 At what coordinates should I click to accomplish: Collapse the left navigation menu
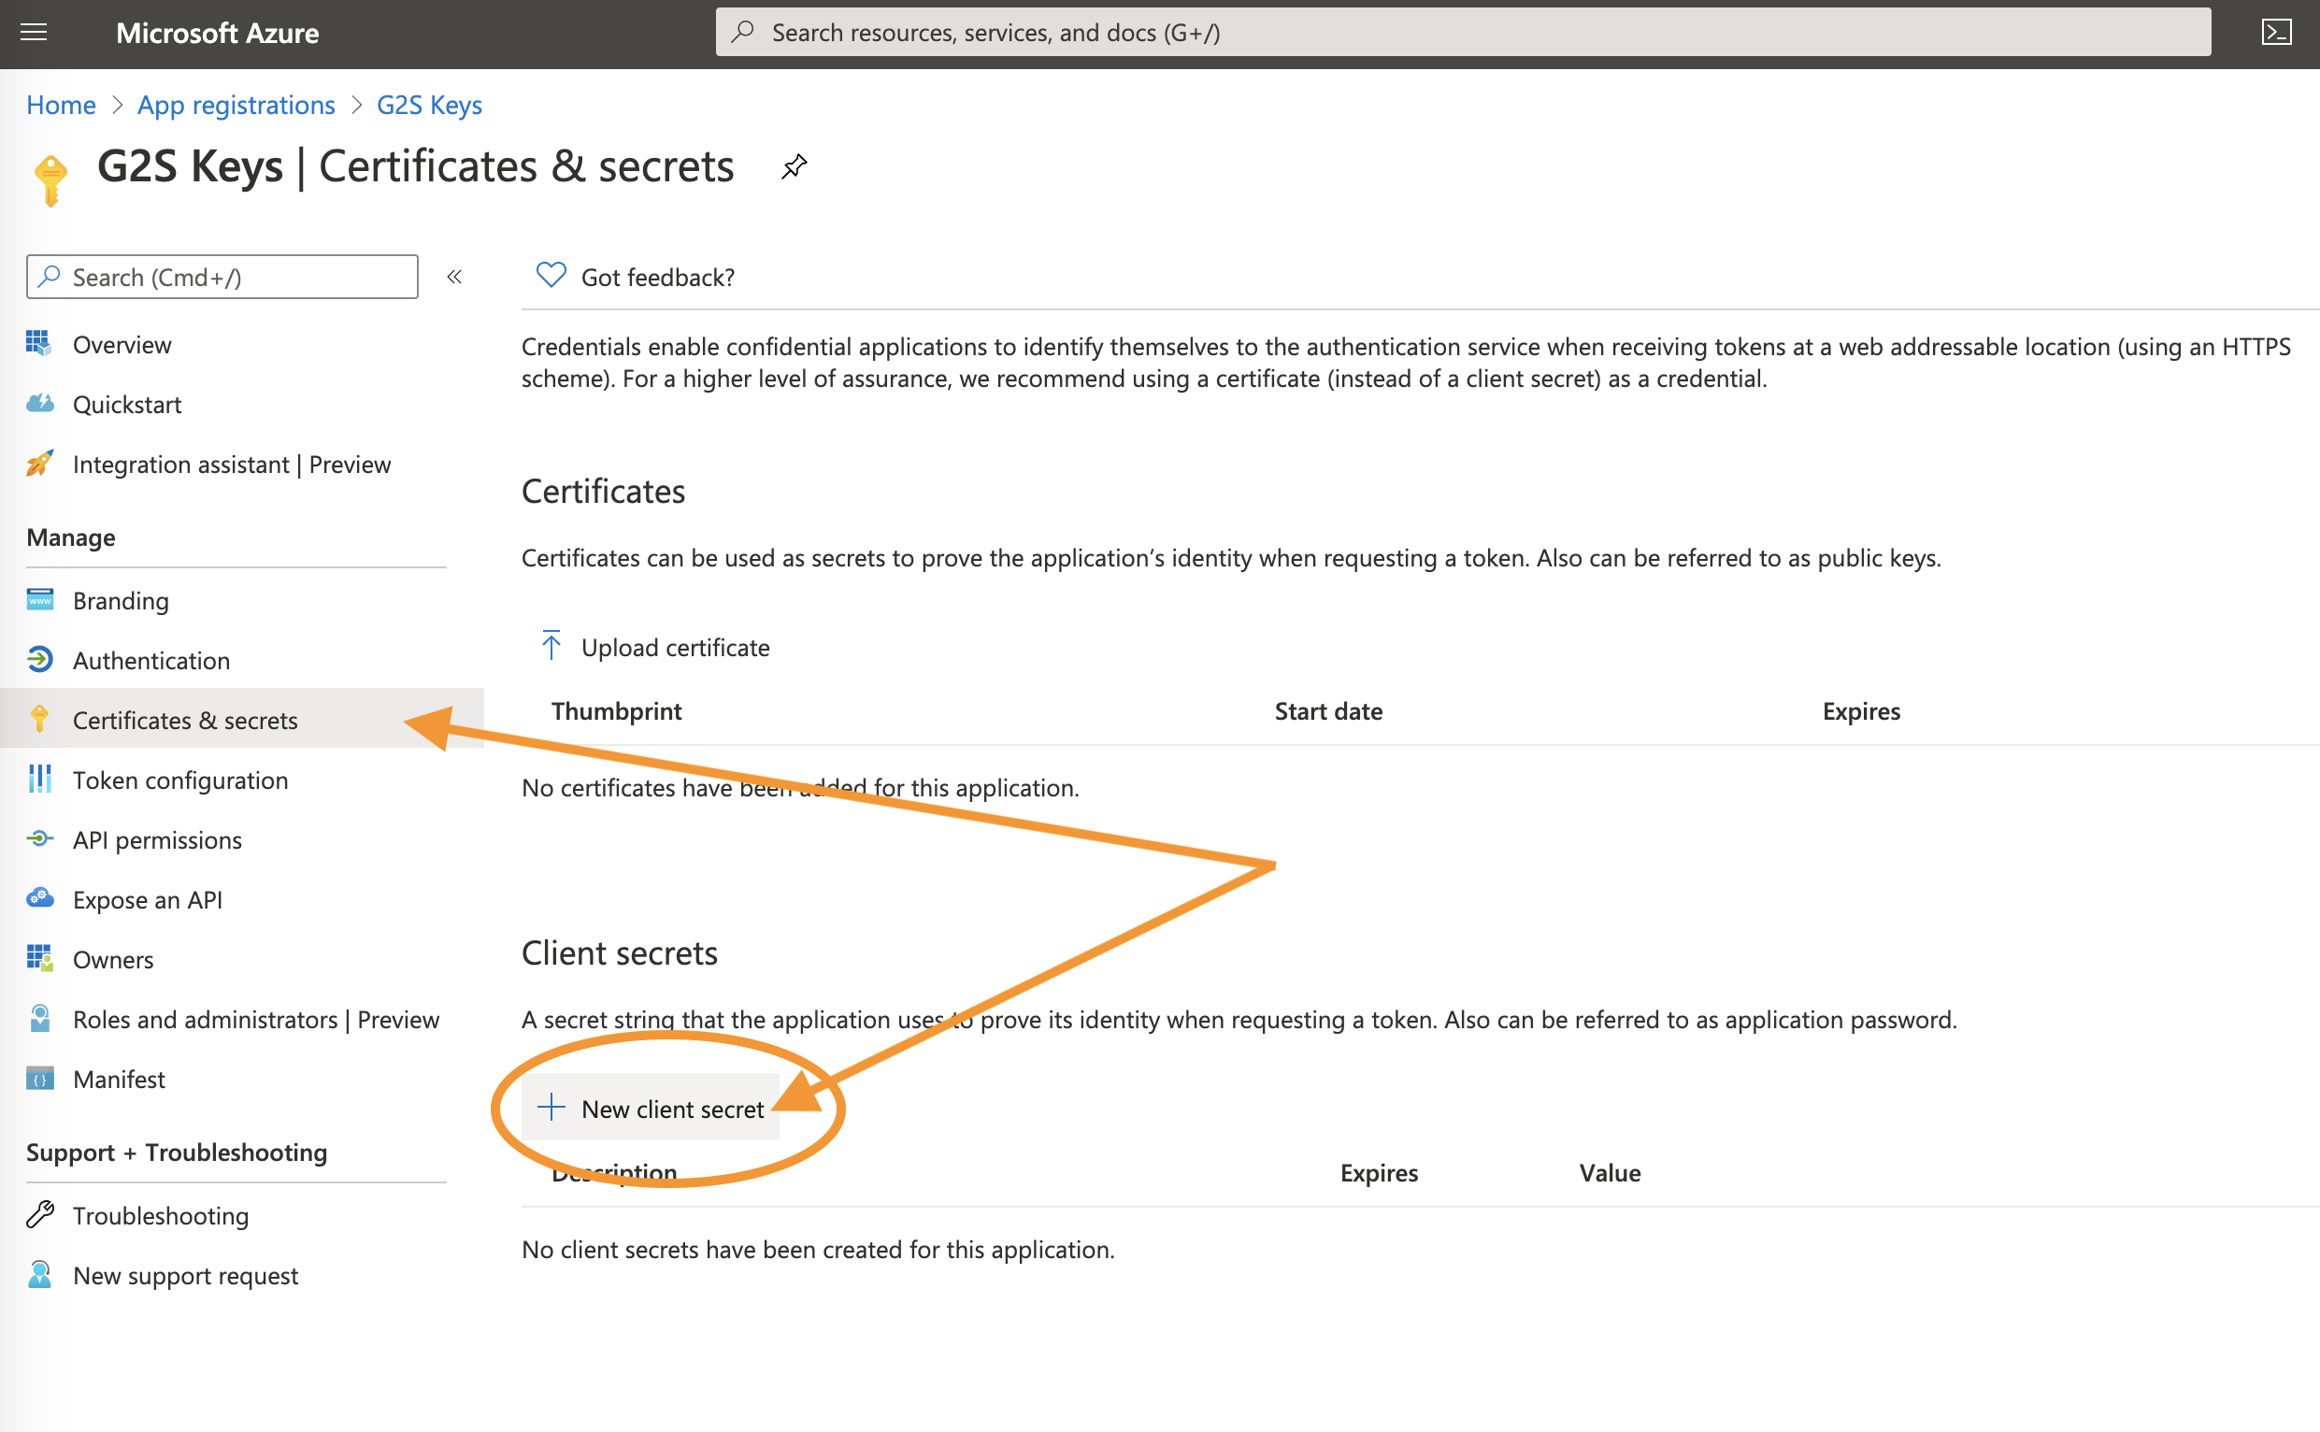coord(454,277)
